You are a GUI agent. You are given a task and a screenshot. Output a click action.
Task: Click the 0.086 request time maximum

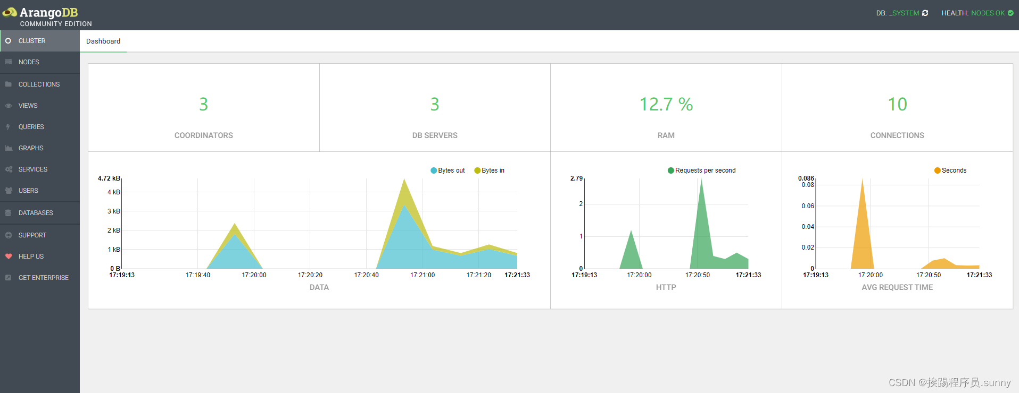[806, 178]
